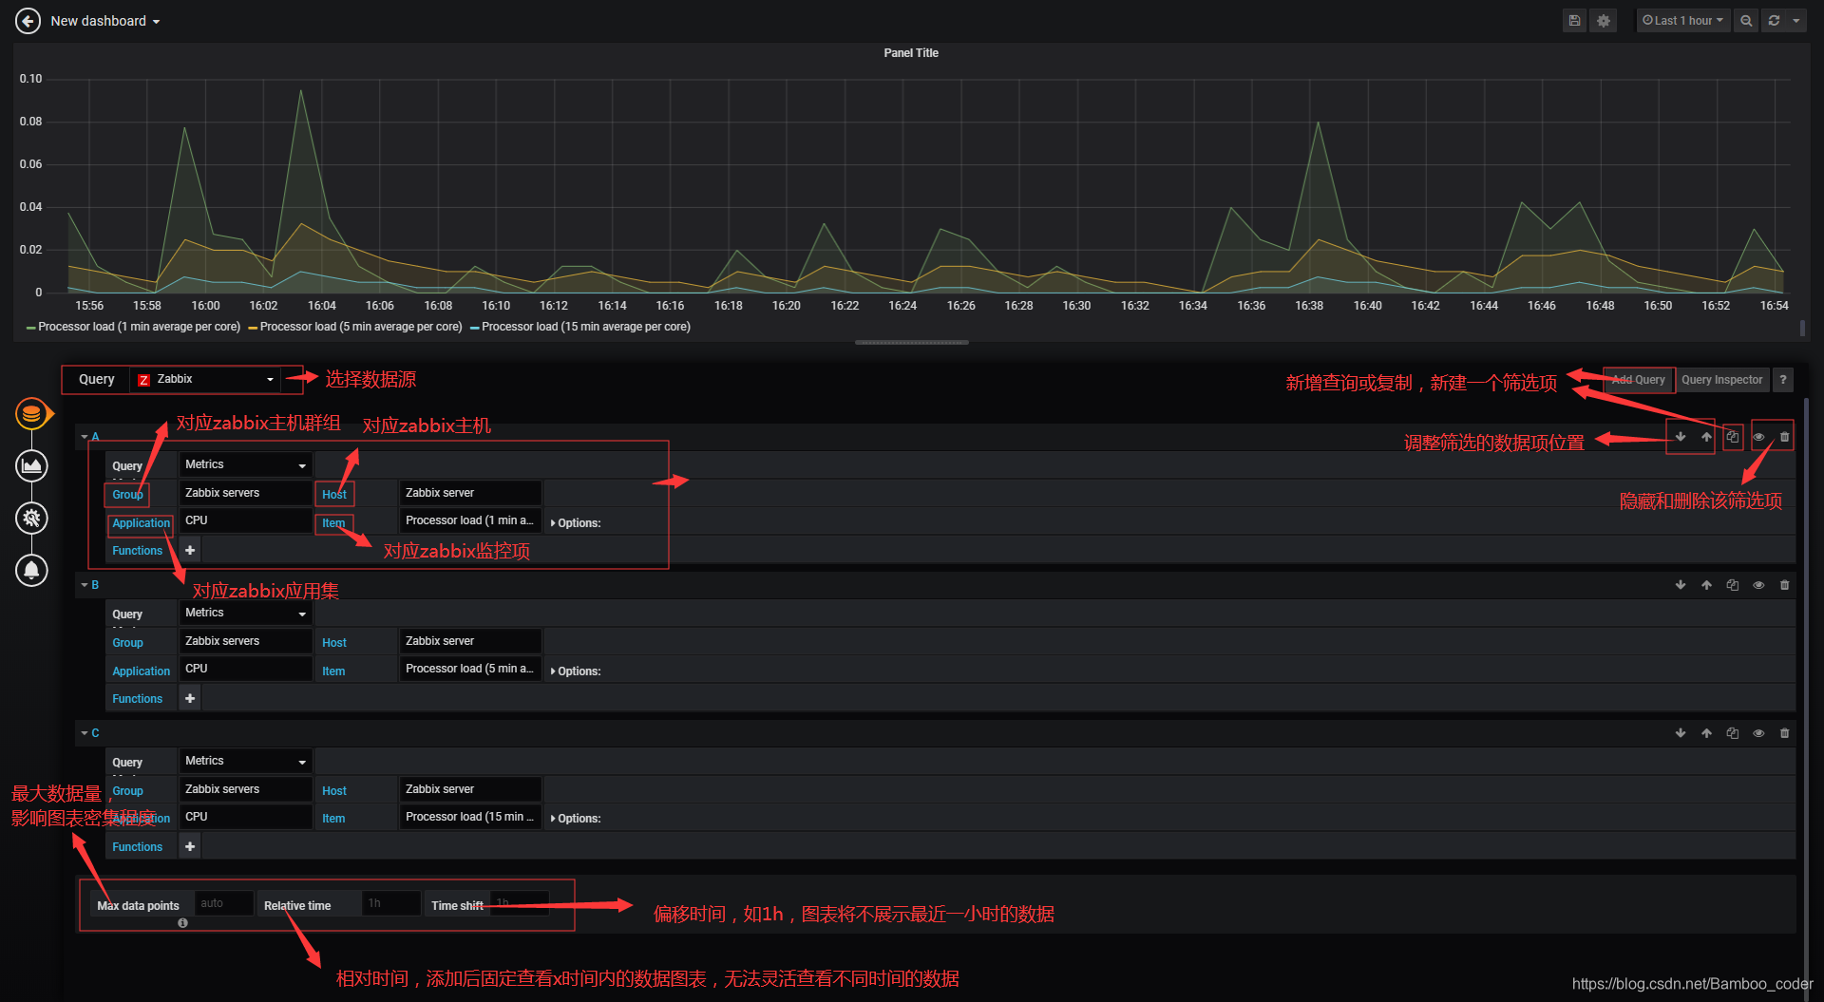The image size is (1824, 1002).
Task: Toggle visibility of query A with eye icon
Action: [1758, 437]
